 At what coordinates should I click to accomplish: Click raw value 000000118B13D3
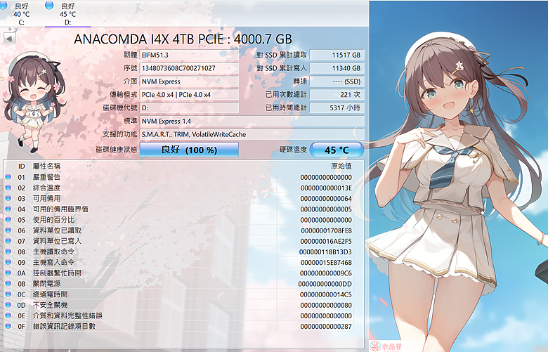pyautogui.click(x=325, y=252)
